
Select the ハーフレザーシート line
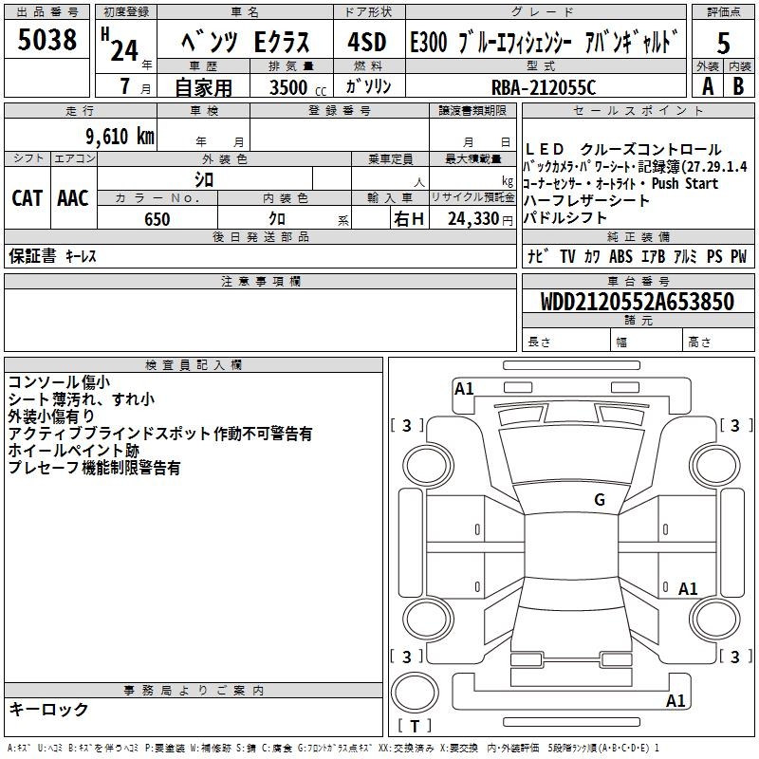coord(586,201)
